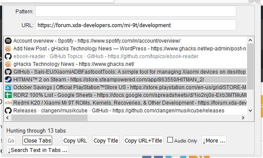263x158 pixels.
Task: Click the vertical scrollbar thumb of tab list
Action: tap(250, 66)
